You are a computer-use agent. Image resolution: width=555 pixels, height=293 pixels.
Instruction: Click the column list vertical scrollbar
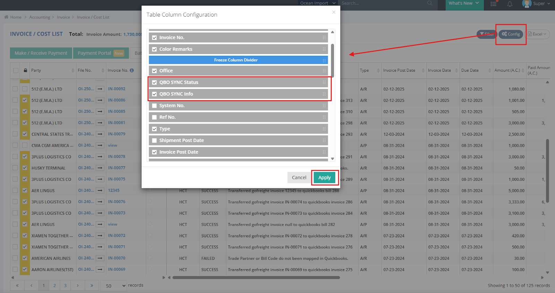tap(332, 61)
